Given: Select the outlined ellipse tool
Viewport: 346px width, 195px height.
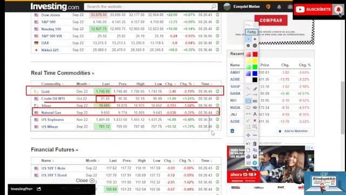Looking at the screenshot, I should pos(248,107).
